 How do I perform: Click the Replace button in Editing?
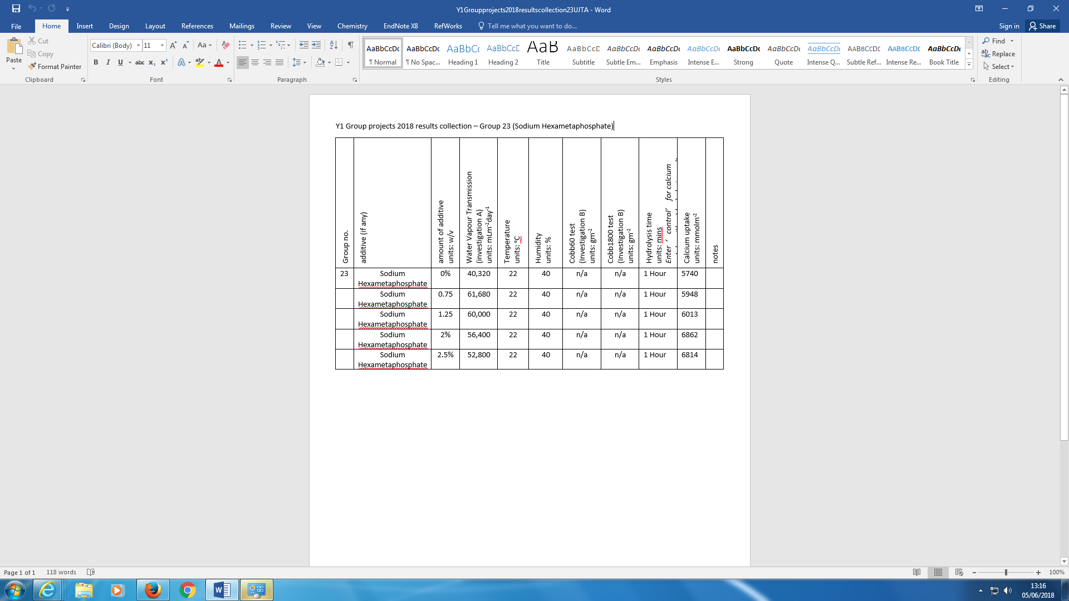point(998,54)
